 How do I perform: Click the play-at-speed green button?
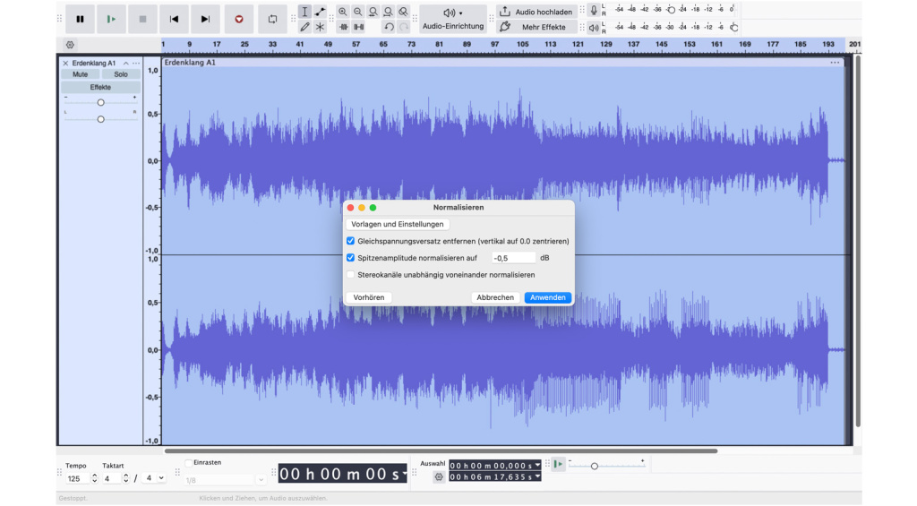(x=559, y=465)
